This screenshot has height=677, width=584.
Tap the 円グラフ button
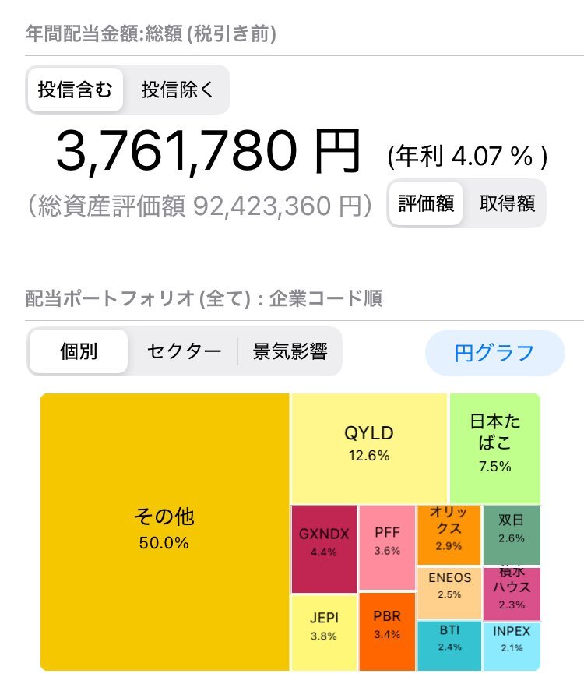494,353
